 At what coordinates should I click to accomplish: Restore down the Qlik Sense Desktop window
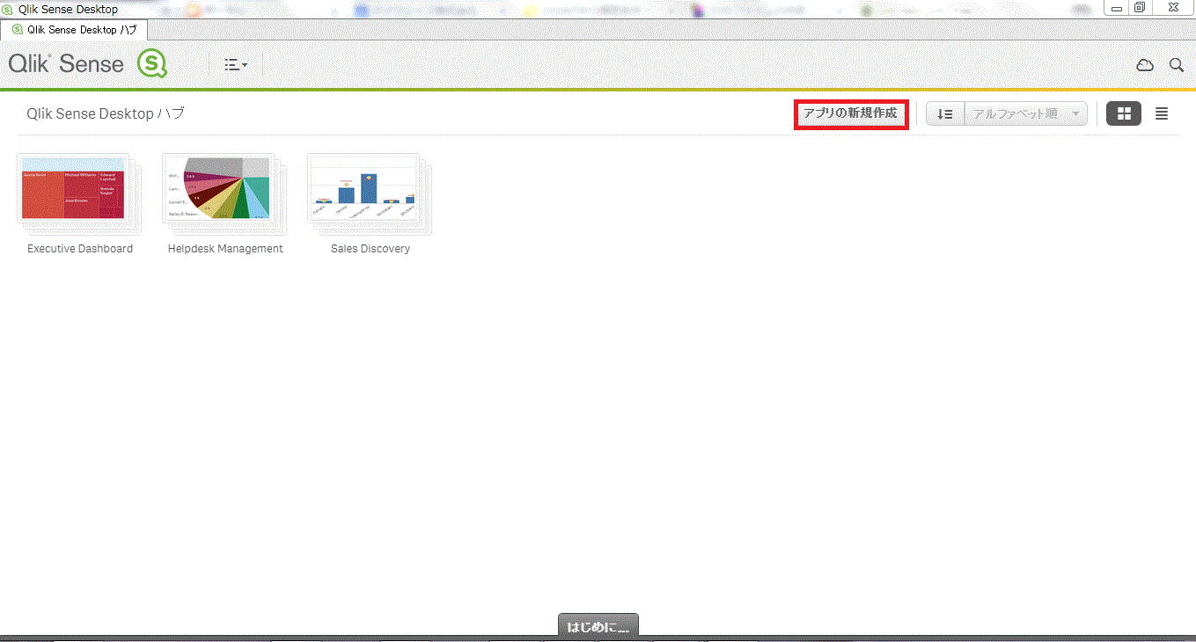click(1140, 8)
